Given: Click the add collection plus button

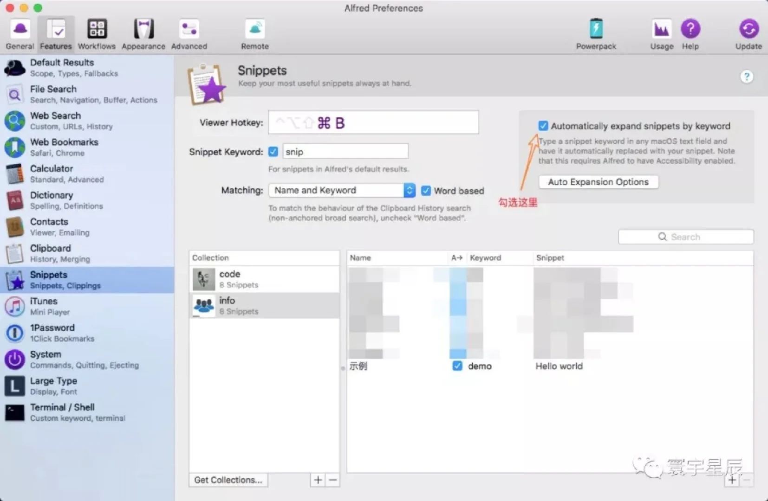Looking at the screenshot, I should point(318,480).
